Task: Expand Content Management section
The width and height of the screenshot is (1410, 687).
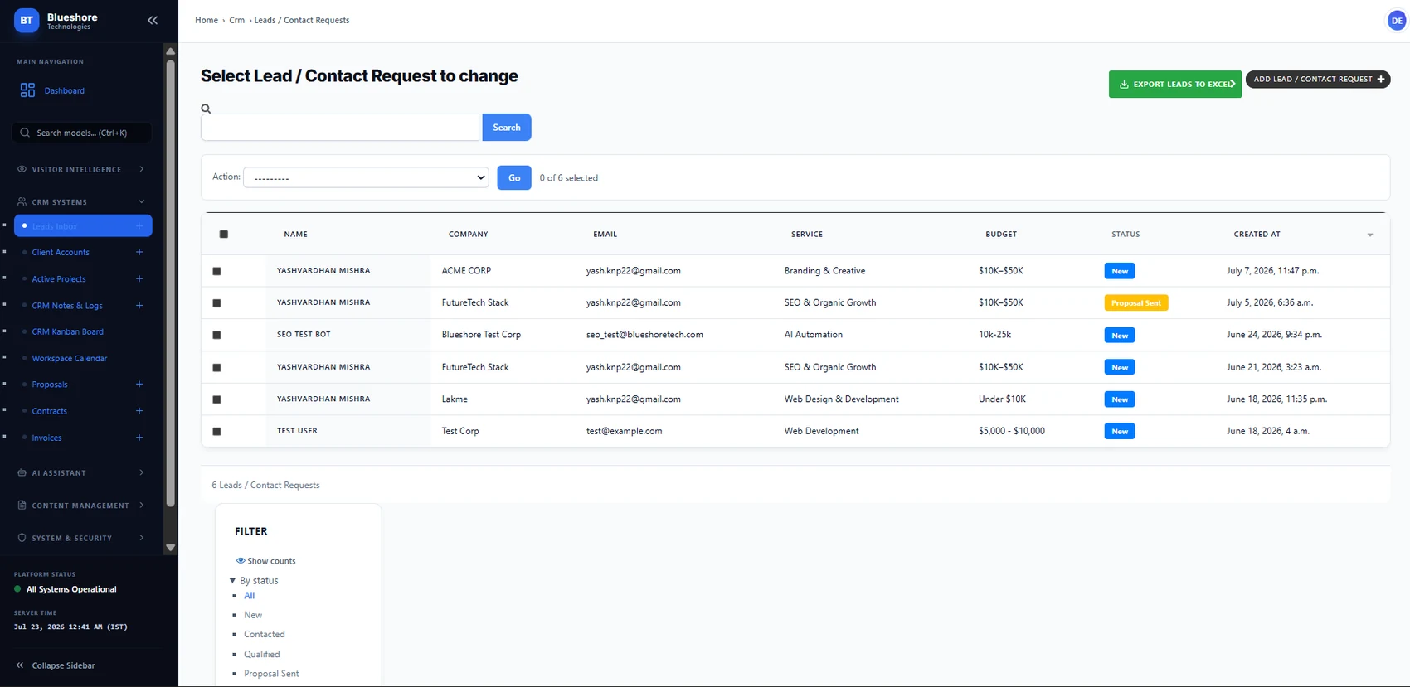Action: tap(83, 506)
